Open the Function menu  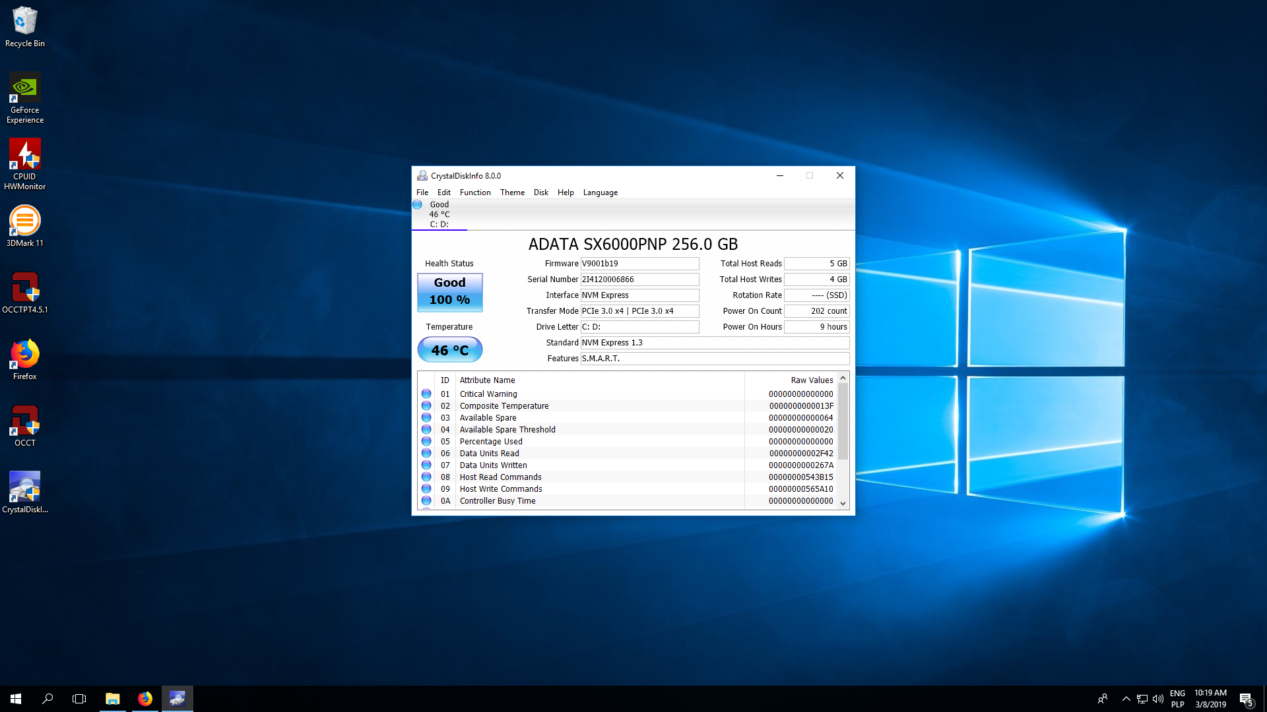(475, 193)
